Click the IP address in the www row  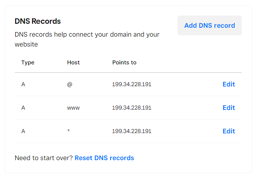pos(132,108)
